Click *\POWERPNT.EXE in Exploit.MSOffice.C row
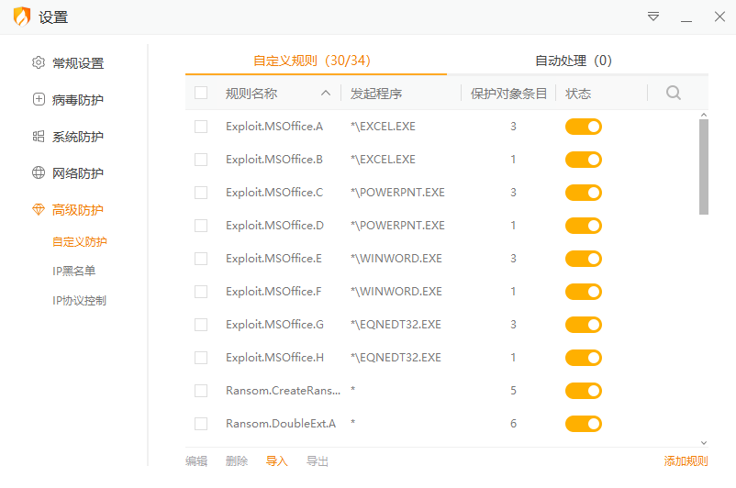736x488 pixels. pos(397,193)
